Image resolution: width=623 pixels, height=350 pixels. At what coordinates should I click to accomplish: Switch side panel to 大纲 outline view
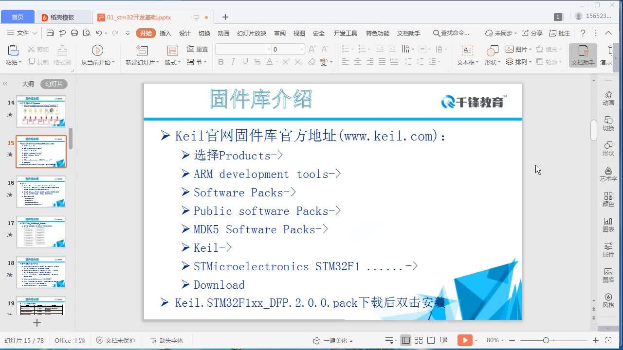tap(28, 84)
